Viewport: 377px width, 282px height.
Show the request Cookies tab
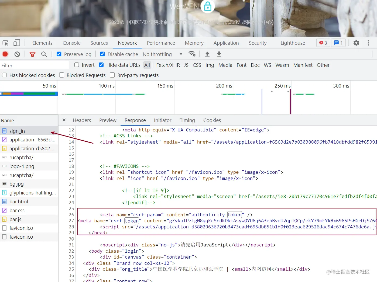[212, 120]
